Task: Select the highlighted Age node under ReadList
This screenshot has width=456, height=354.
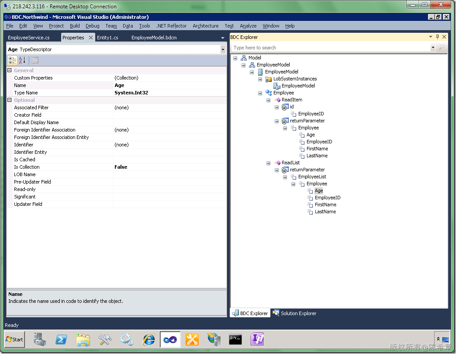Action: pyautogui.click(x=319, y=191)
